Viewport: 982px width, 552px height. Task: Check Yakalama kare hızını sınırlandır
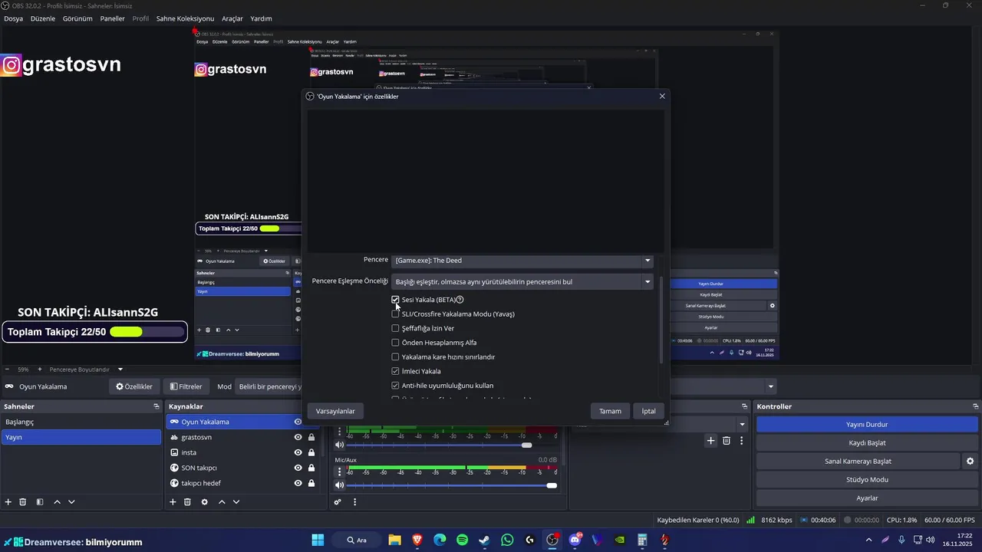pos(395,356)
